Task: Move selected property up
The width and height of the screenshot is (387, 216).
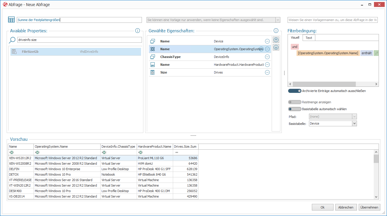Action: coord(276,40)
